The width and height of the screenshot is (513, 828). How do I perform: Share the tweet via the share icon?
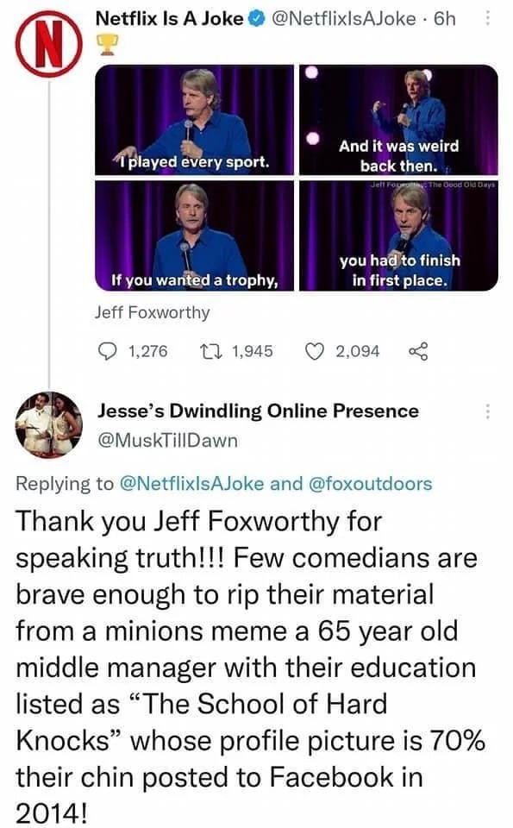coord(418,351)
